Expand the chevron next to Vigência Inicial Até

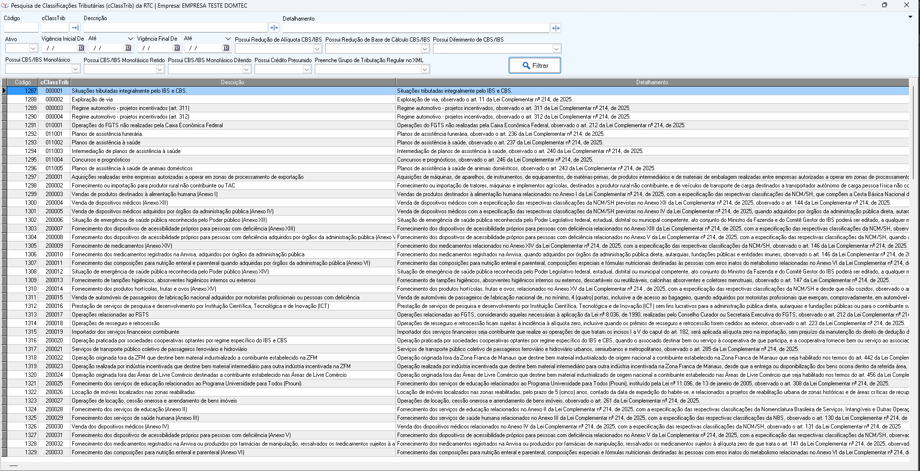(x=131, y=39)
